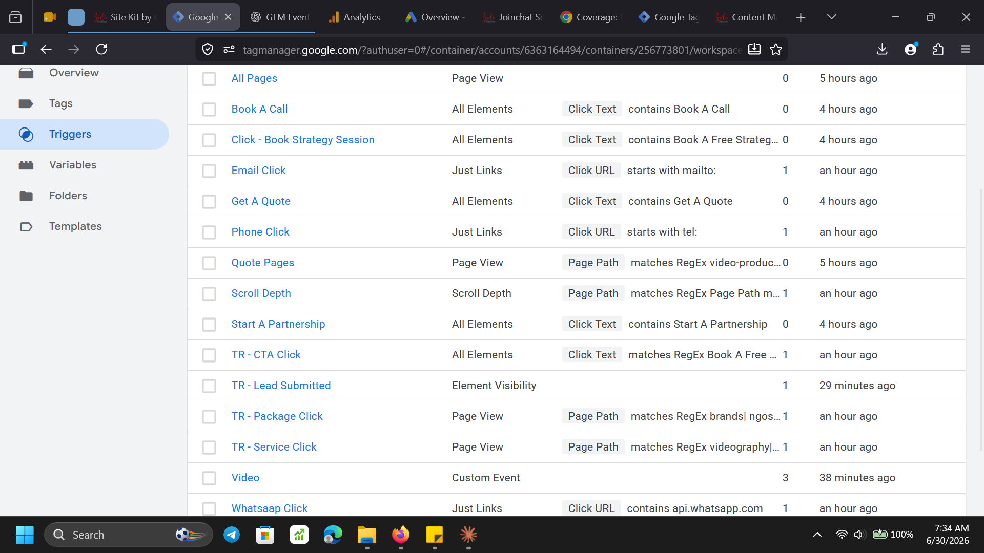Click the install-app icon in the address bar
The image size is (984, 553).
click(754, 49)
